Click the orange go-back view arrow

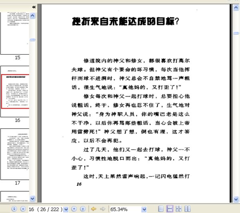click(94, 209)
